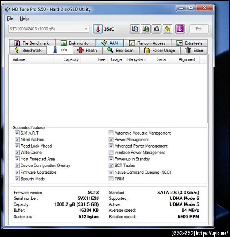This screenshot has height=237, width=230.
Task: Switch to the Benchmark tab
Action: coord(28,50)
